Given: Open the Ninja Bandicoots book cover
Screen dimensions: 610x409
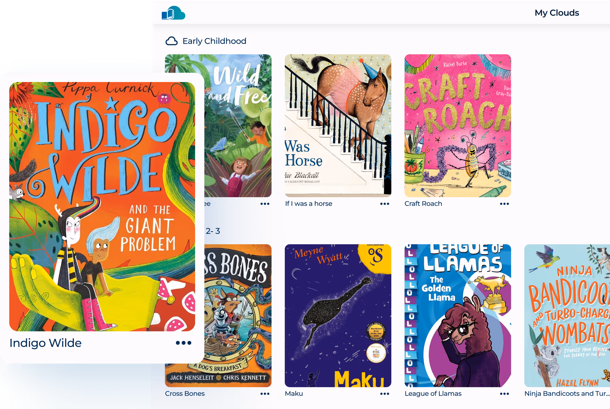Looking at the screenshot, I should tap(567, 316).
